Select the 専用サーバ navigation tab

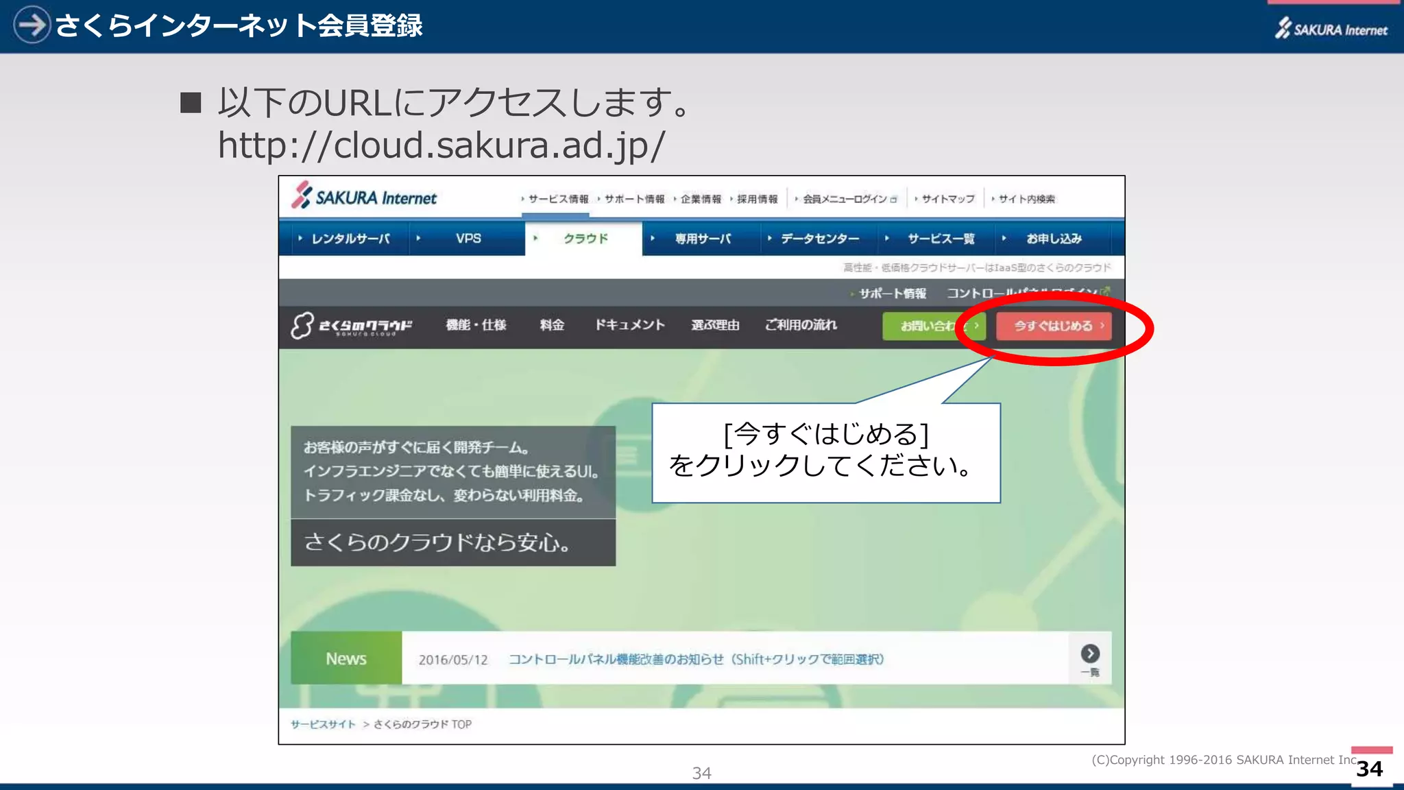tap(703, 239)
